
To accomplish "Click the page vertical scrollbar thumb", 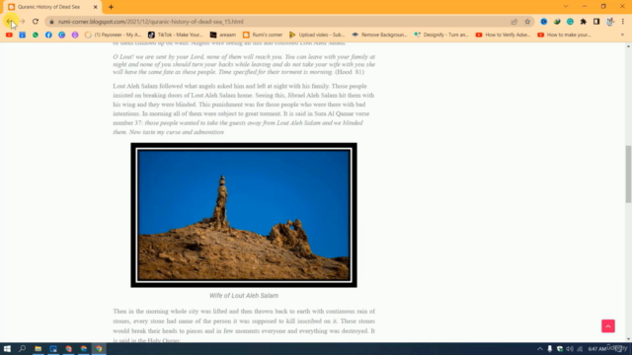I will [x=628, y=175].
